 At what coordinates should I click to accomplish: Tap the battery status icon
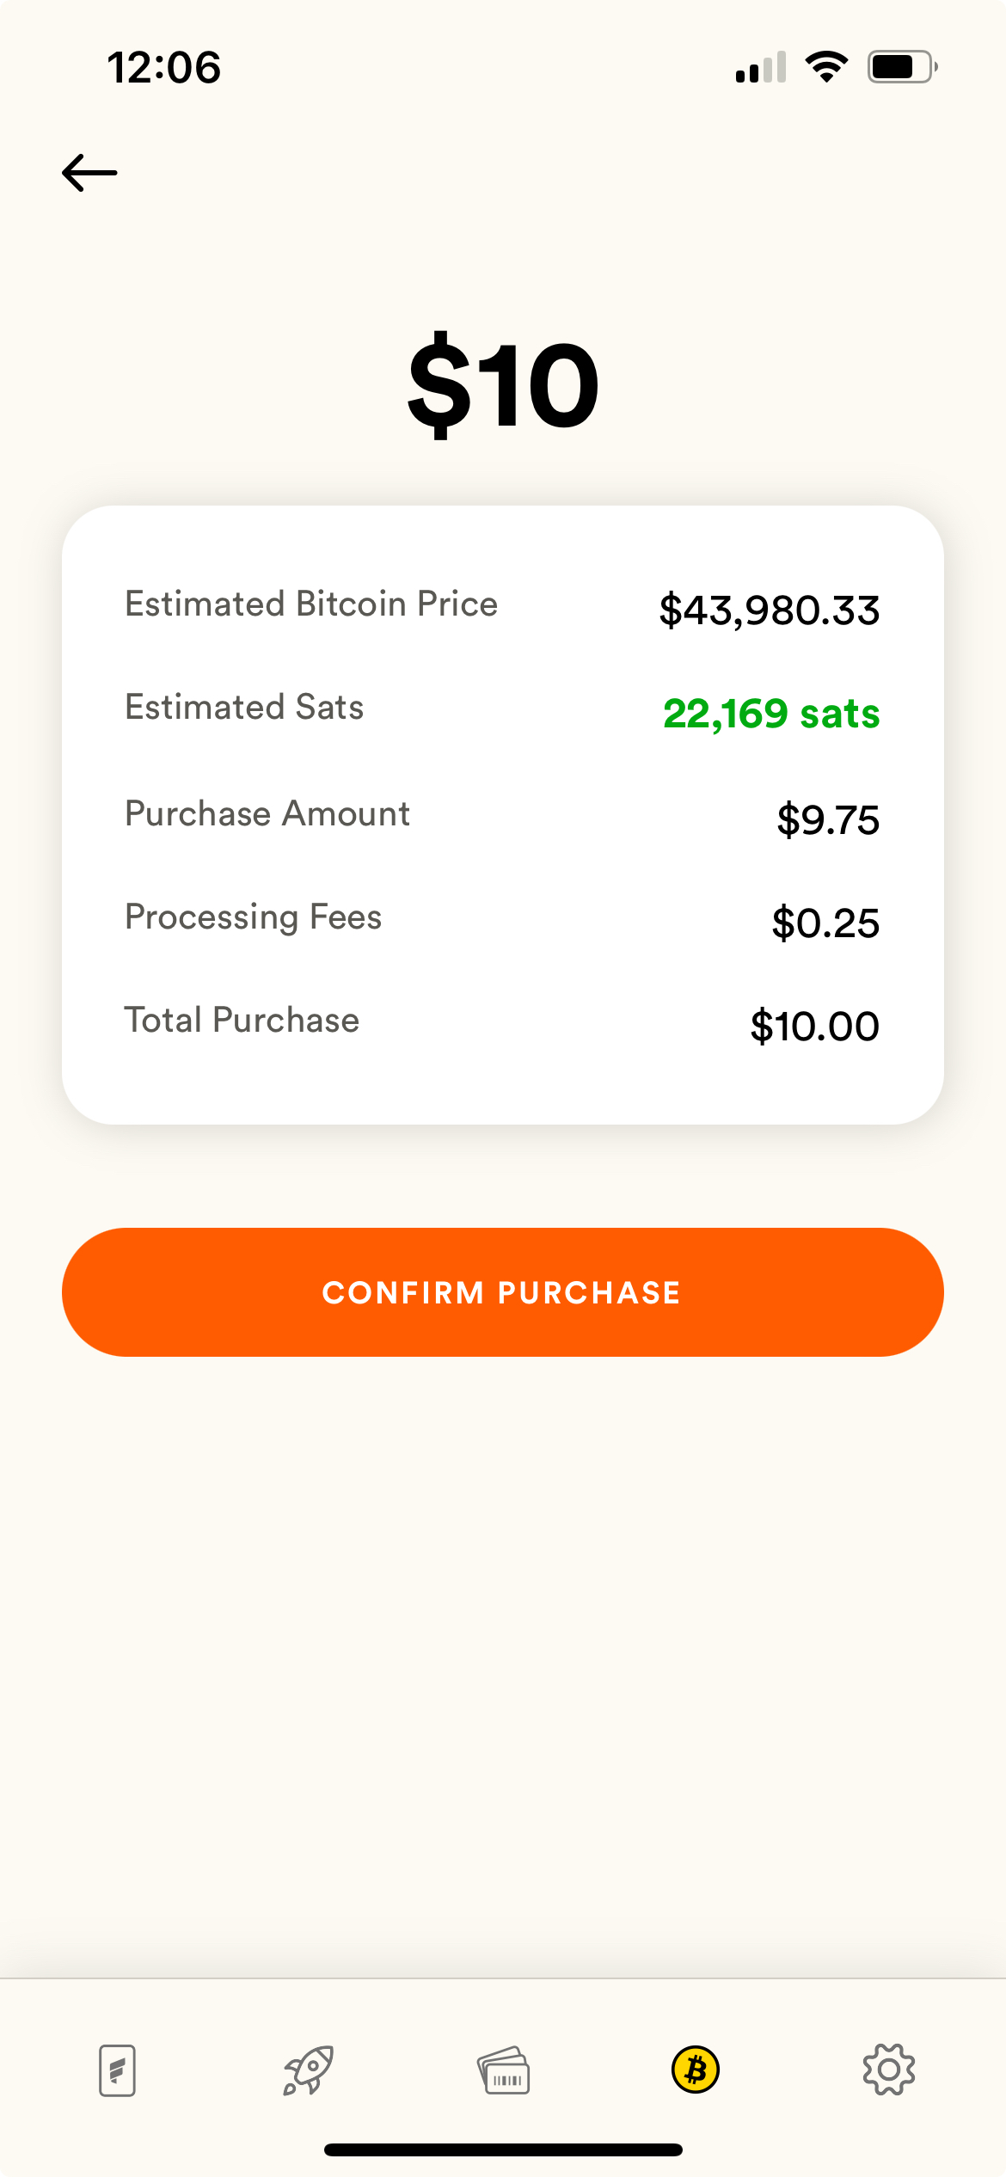point(902,67)
